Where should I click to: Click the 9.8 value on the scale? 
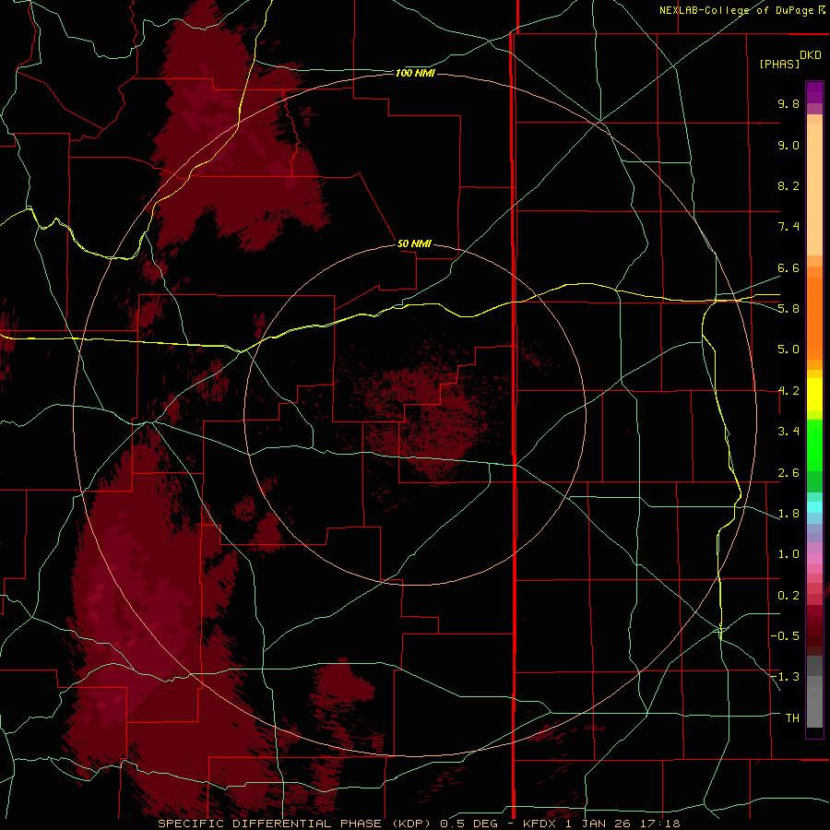coord(788,103)
